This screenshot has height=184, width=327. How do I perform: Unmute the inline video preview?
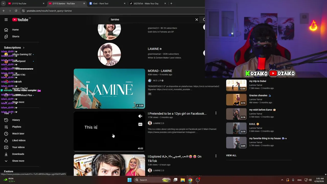[x=140, y=116]
